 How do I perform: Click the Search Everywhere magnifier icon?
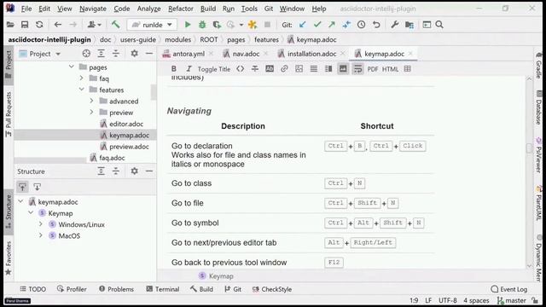439,25
